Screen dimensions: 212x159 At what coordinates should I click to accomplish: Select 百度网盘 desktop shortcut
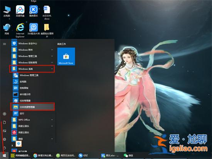[x=20, y=11]
